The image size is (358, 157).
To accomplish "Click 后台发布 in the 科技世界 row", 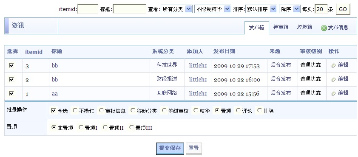I will [281, 65].
